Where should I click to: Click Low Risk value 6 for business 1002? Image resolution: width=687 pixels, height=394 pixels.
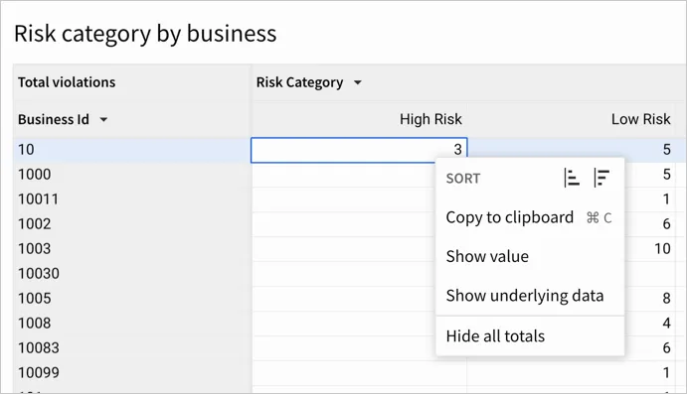coord(666,224)
